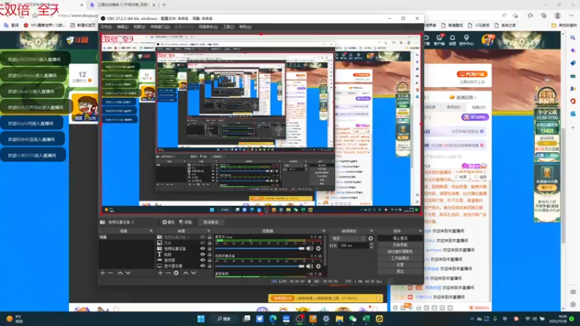
Task: Open 滤镜 for the selected source
Action: pos(186,222)
